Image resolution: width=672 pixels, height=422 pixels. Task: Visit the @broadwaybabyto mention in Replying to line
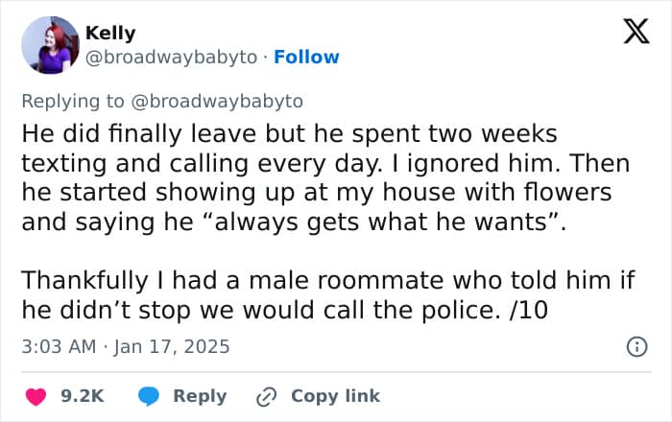point(217,102)
